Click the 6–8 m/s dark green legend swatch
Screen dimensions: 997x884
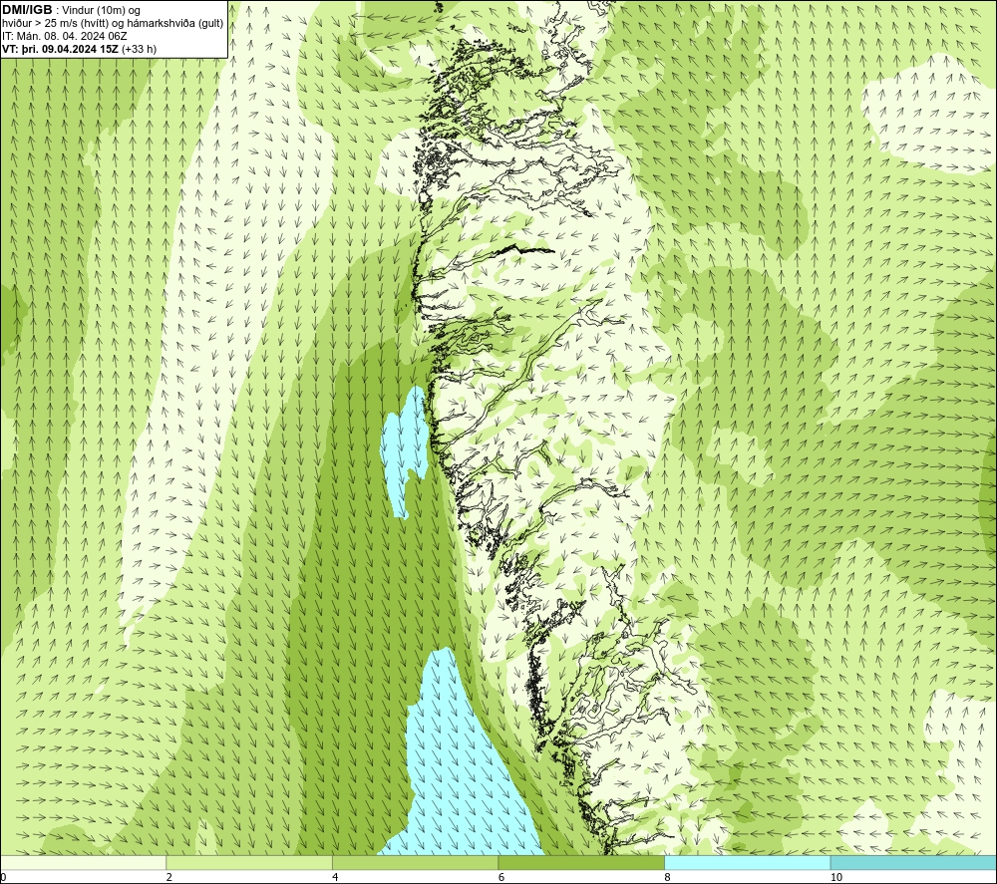pyautogui.click(x=581, y=863)
